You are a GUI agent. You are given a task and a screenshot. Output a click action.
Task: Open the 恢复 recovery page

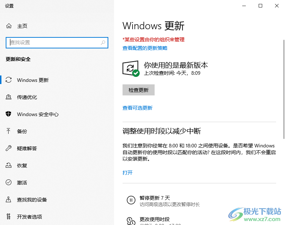tap(22, 166)
